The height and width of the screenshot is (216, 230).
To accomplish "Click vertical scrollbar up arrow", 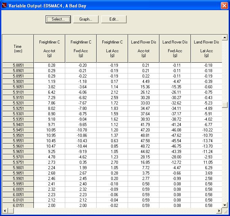I will (x=225, y=38).
